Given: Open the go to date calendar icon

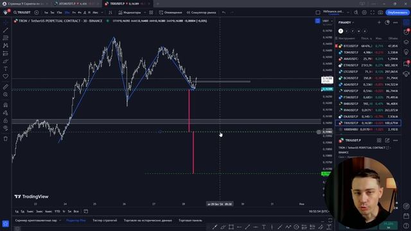Looking at the screenshot, I should (85, 211).
